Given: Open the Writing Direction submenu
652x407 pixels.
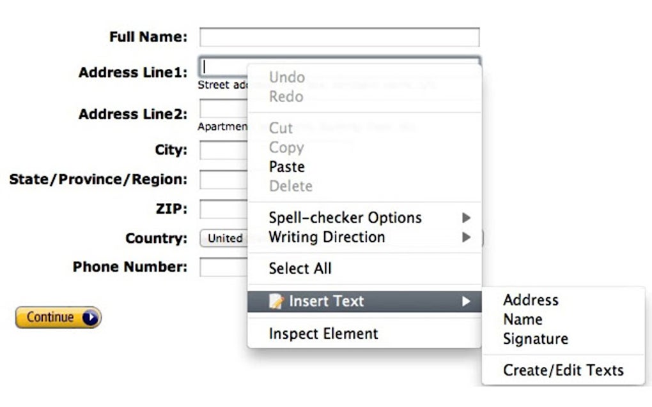Looking at the screenshot, I should (328, 237).
